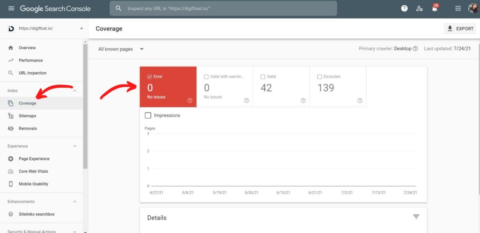Expand Security & Manual Actions section

pyautogui.click(x=75, y=232)
